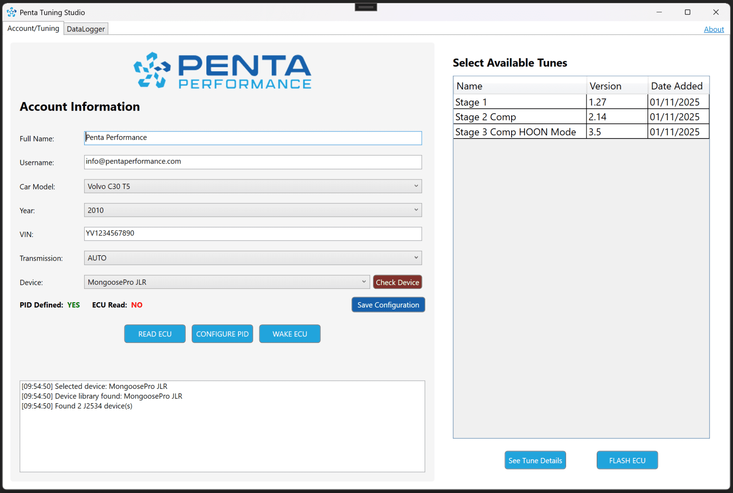Click the Check Device button
The height and width of the screenshot is (493, 733).
[x=397, y=282]
